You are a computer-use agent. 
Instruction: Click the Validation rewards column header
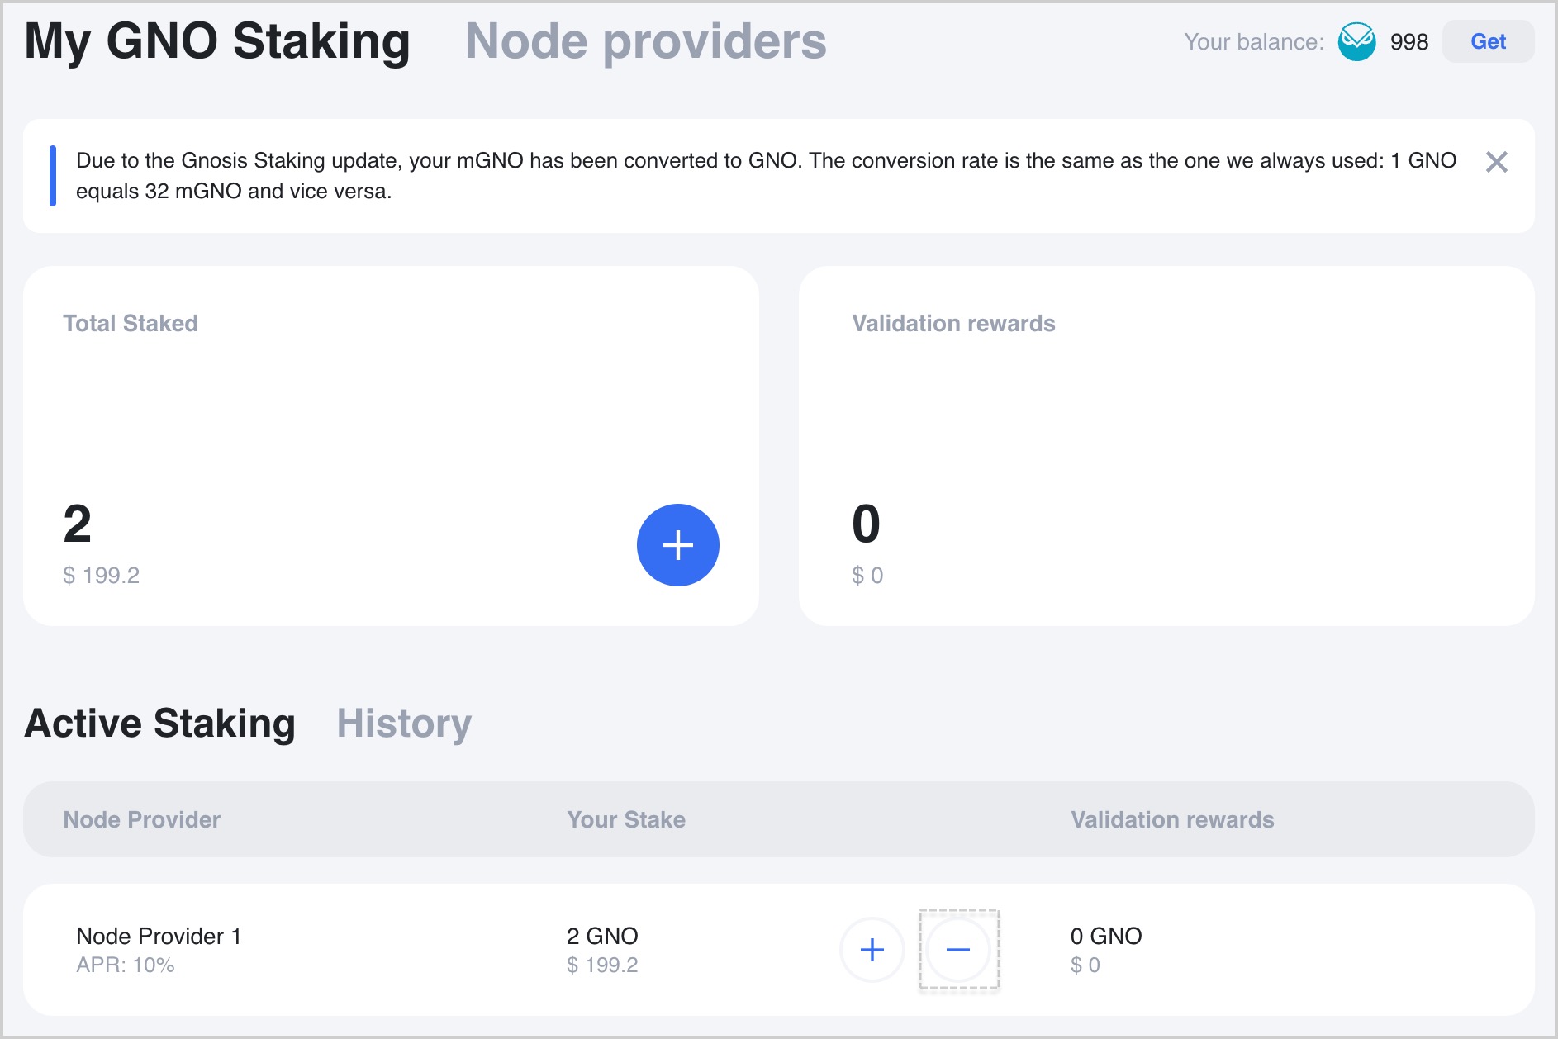click(x=1172, y=819)
